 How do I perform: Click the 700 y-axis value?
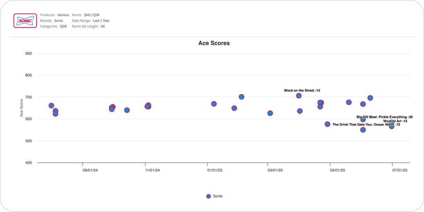tap(29, 97)
